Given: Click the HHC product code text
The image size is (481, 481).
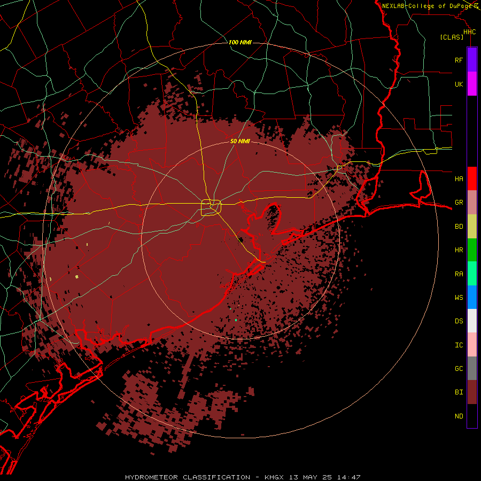Looking at the screenshot, I should click(x=469, y=32).
